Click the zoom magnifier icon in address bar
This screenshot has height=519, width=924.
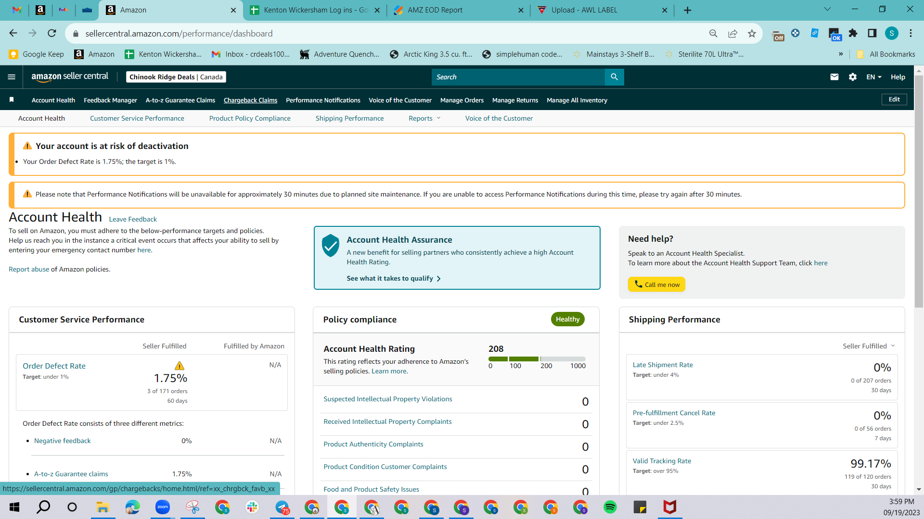[x=713, y=33]
